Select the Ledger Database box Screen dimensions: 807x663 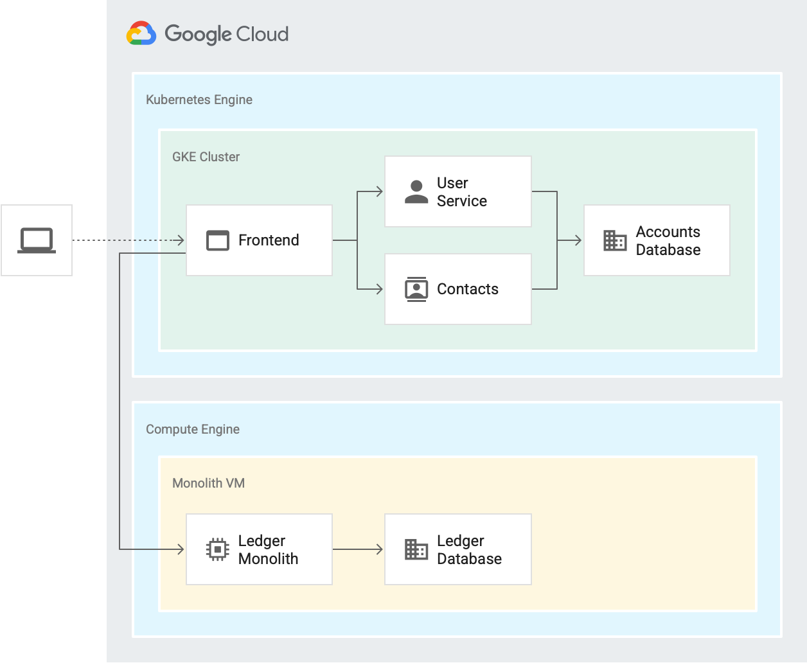[x=457, y=549]
